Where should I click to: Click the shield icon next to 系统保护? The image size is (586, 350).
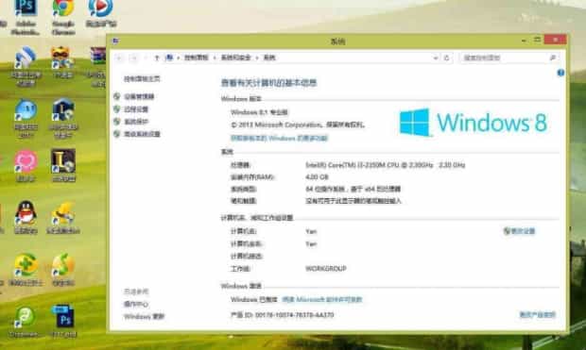click(116, 122)
